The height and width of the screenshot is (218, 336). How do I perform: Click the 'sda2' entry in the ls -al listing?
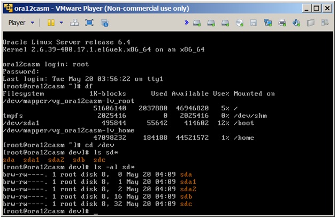point(188,189)
